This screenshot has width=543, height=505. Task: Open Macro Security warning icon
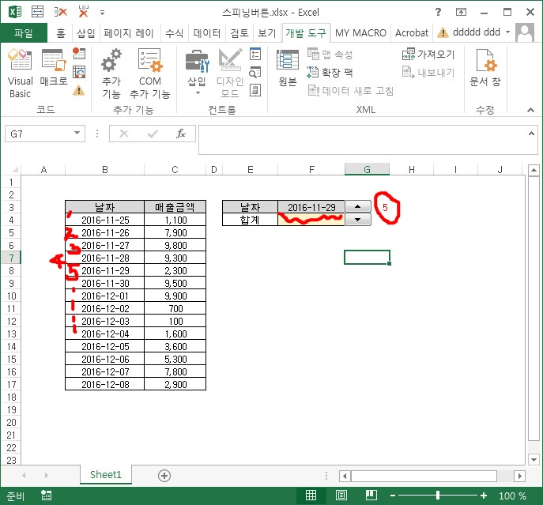click(x=79, y=91)
